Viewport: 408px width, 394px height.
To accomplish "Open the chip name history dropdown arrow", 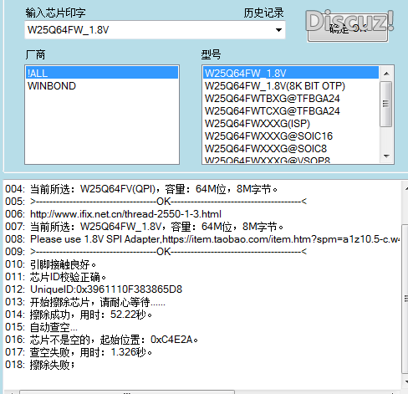I will point(278,30).
